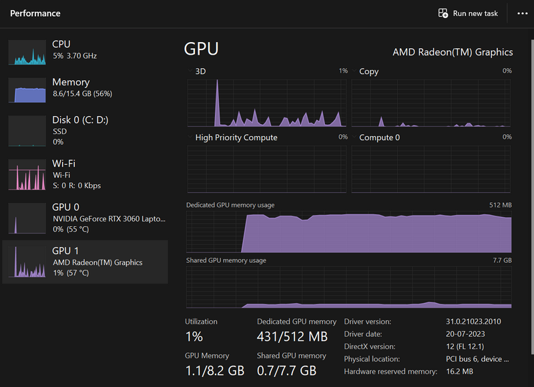
Task: Open the three-dot more options menu
Action: point(522,13)
